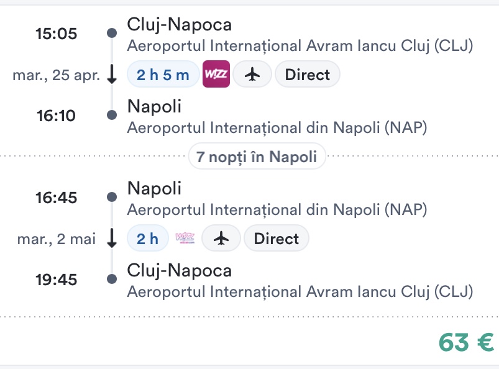The image size is (499, 369).
Task: Click the faded Wizz Air logo on return flight
Action: click(x=185, y=239)
